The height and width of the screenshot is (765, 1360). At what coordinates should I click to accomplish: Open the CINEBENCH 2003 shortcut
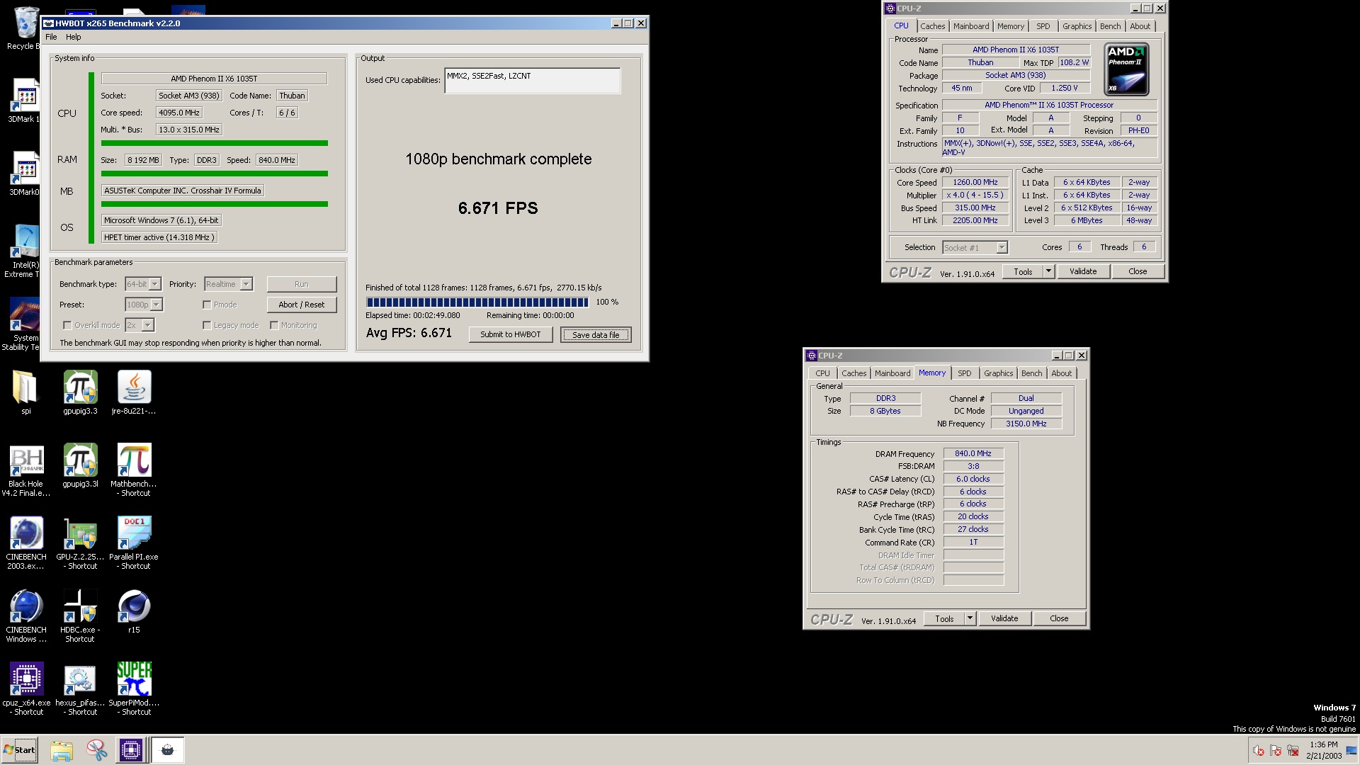pyautogui.click(x=26, y=543)
